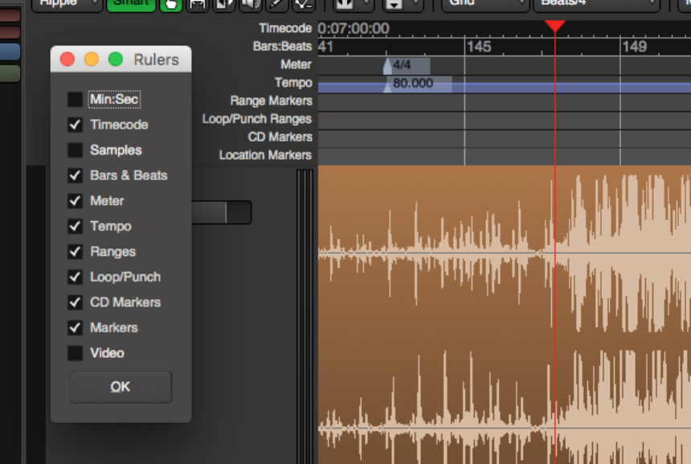Viewport: 691px width, 464px height.
Task: Confirm the Rulers dialog with OK
Action: pos(121,387)
